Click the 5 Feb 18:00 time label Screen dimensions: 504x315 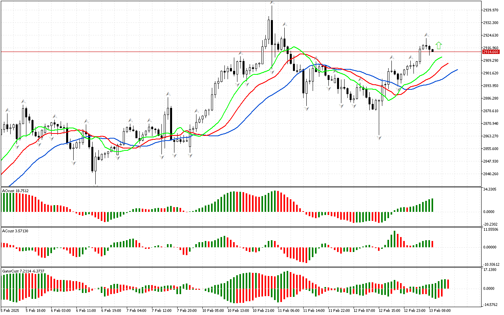pos(35,311)
